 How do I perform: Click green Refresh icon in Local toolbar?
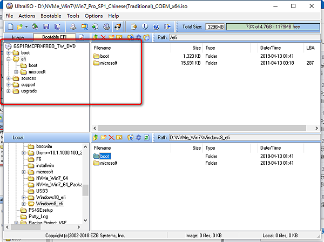tap(146, 137)
